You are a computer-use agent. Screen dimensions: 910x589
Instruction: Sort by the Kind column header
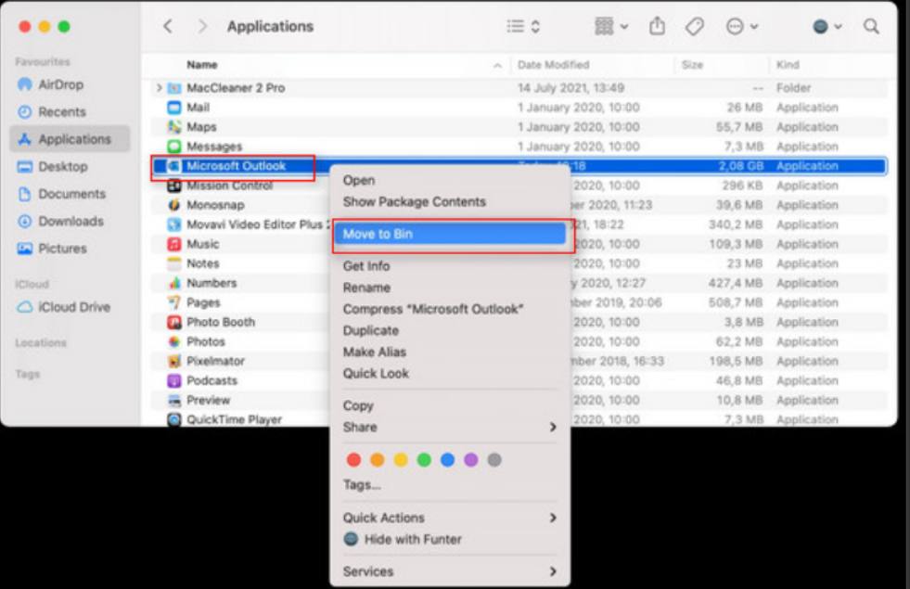click(x=788, y=65)
